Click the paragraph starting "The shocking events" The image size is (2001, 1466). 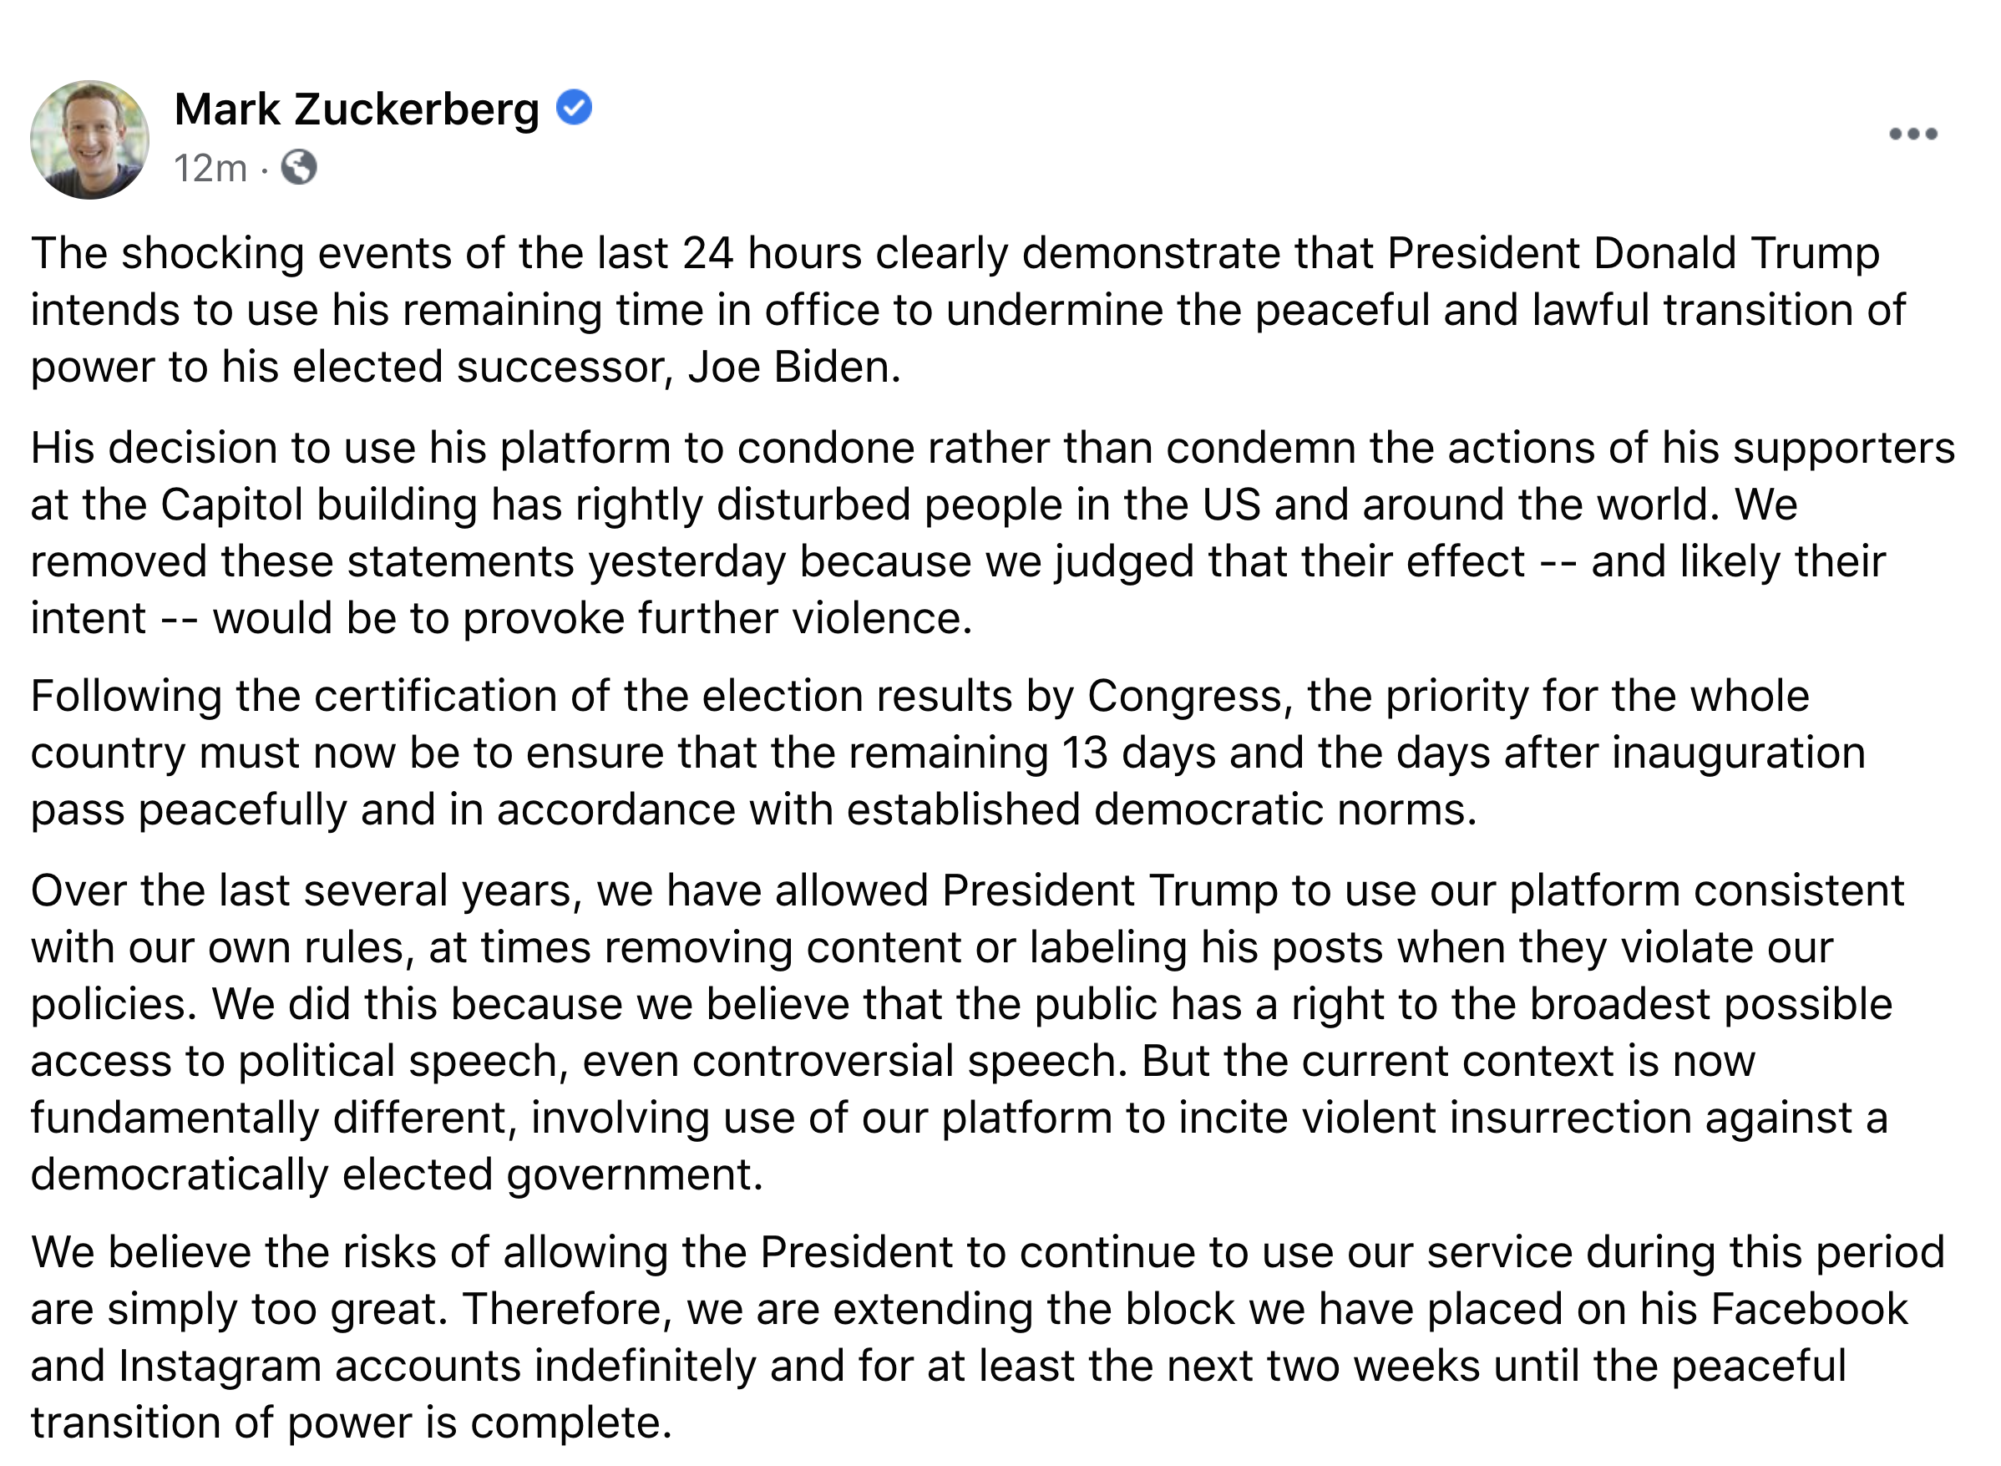coord(968,310)
